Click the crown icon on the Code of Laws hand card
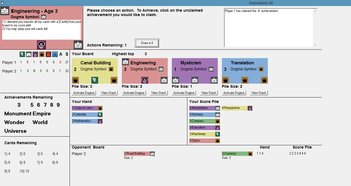The height and width of the screenshot is (186, 351). click(100, 108)
